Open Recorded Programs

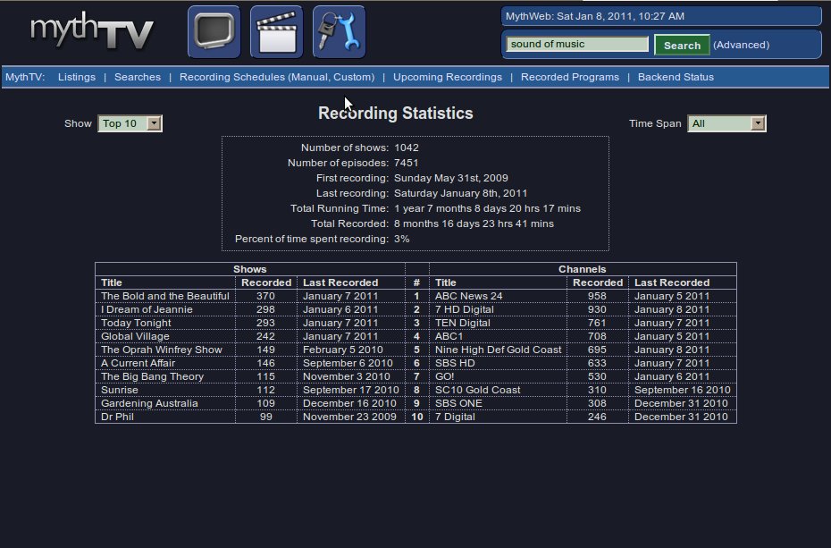click(570, 77)
